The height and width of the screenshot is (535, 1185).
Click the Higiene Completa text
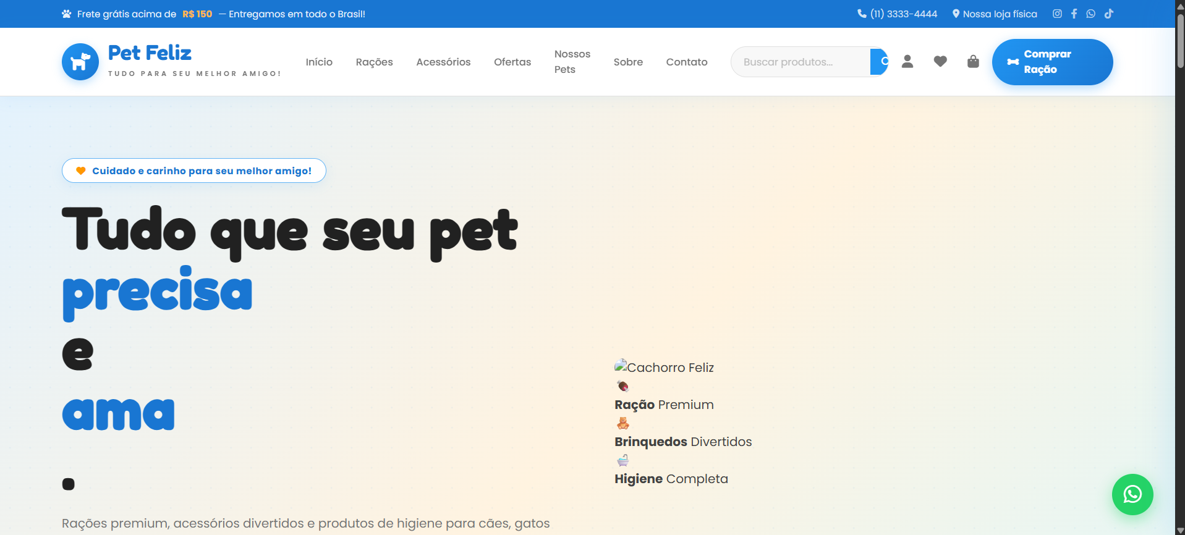pos(671,479)
